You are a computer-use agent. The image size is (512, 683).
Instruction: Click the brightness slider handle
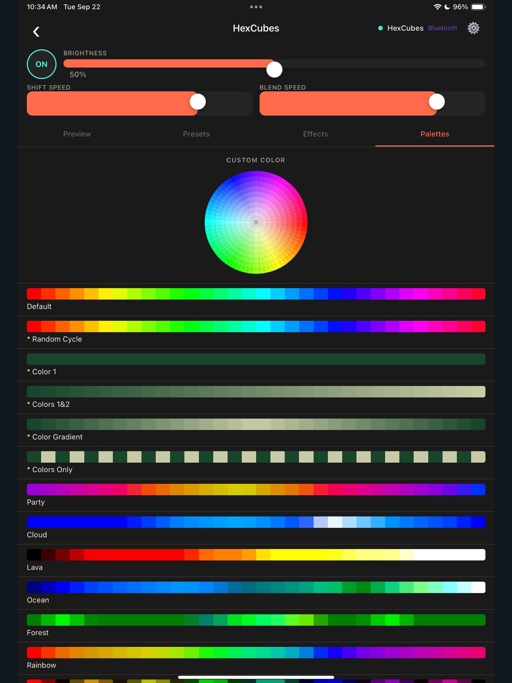pyautogui.click(x=274, y=70)
